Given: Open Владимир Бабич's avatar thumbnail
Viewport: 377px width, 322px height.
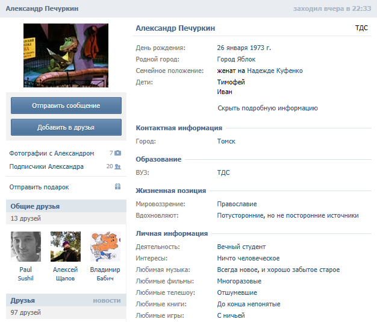Looking at the screenshot, I should pos(105,247).
